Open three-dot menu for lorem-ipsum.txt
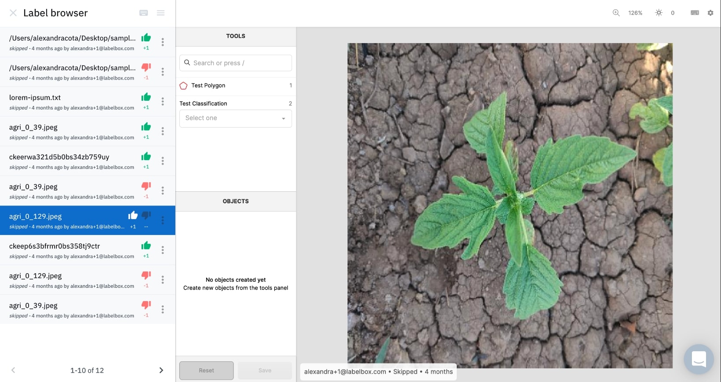Screen dimensions: 721x382 click(x=163, y=102)
